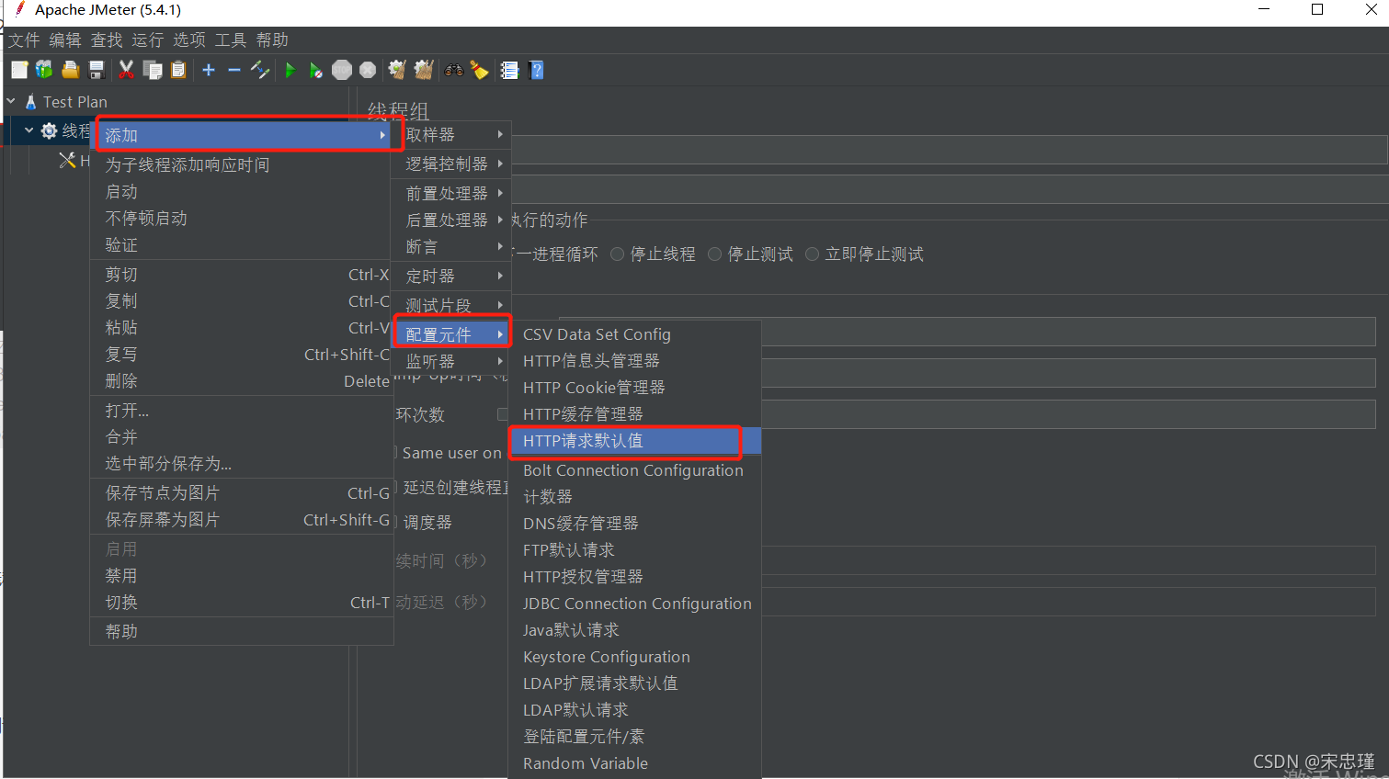Expand the 取样器 submenu
Screen dimensions: 1389x779
pos(451,134)
